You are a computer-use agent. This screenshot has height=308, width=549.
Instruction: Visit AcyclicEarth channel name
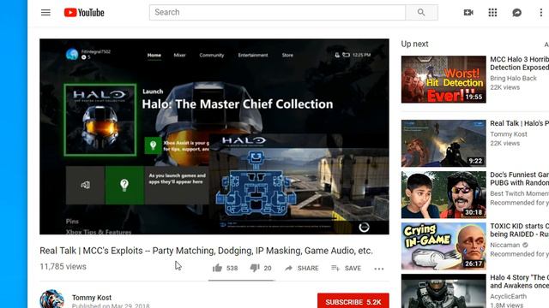508,296
